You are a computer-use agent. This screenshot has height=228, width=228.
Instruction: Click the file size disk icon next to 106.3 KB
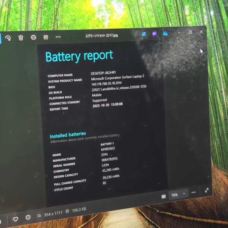click(x=67, y=211)
